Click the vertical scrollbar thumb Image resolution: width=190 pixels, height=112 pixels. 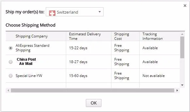point(182,47)
